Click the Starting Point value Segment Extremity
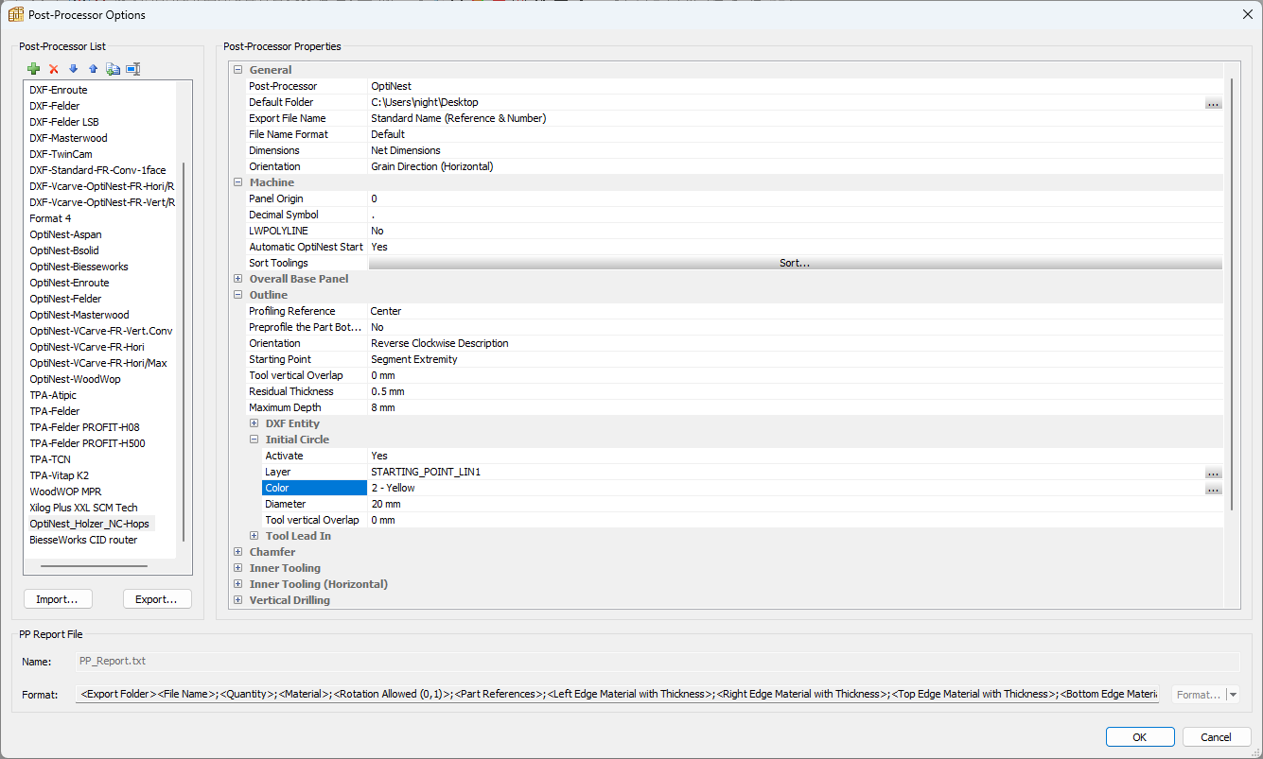1263x759 pixels. 414,359
